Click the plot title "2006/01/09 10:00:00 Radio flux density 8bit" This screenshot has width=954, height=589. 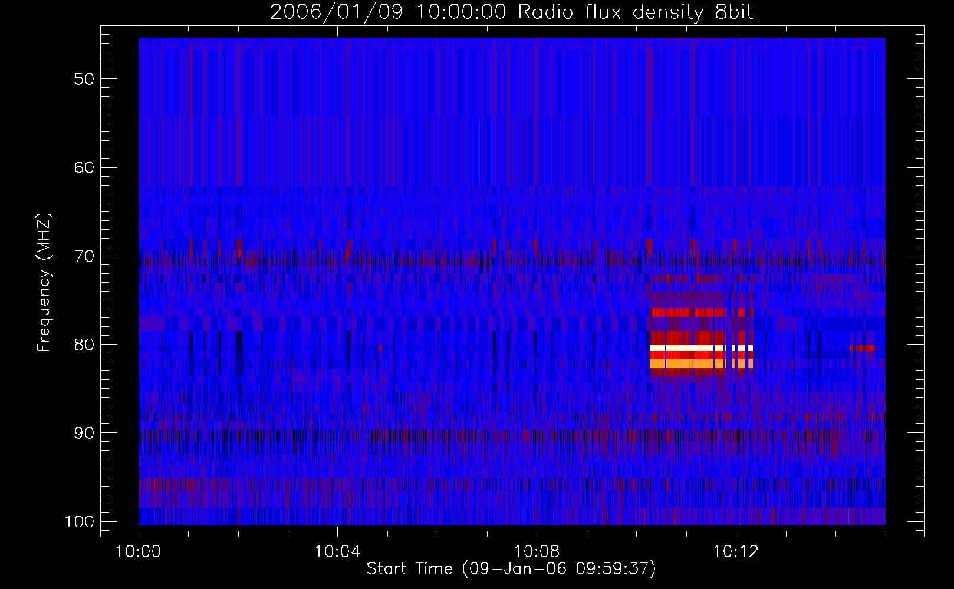click(511, 12)
